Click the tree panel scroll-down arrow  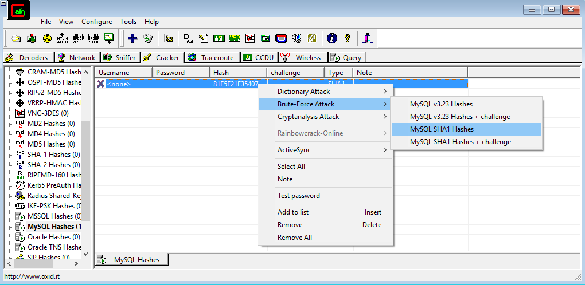click(x=86, y=254)
